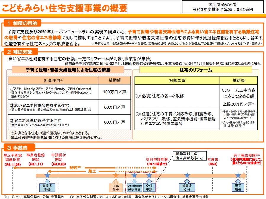Click the blue star above 事業者登録
This screenshot has width=266, height=199.
[47, 176]
